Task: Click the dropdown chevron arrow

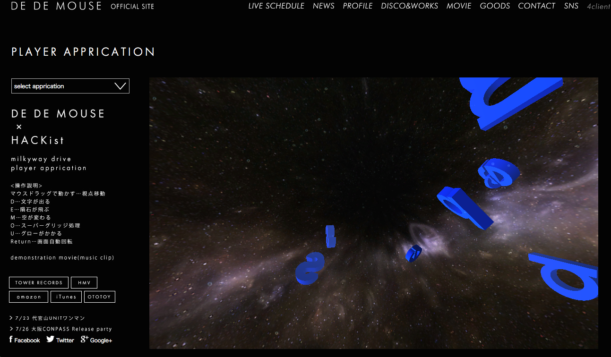Action: pos(120,86)
